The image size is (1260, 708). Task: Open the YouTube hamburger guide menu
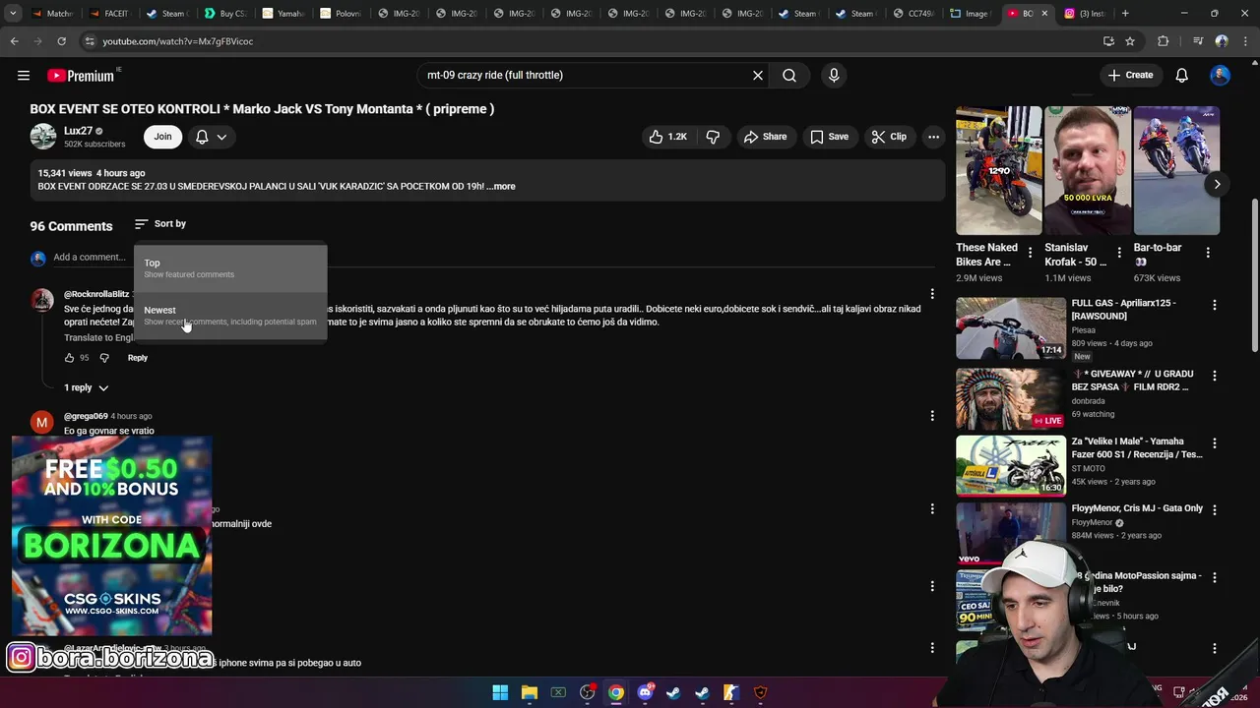point(24,75)
